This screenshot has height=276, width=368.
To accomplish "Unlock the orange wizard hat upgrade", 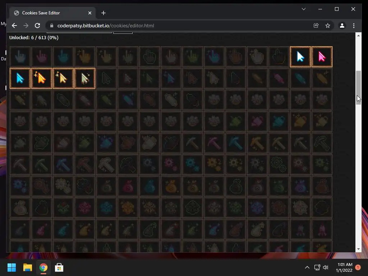I will tap(85, 230).
